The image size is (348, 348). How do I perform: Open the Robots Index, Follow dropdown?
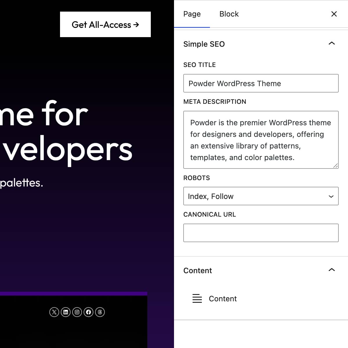[261, 196]
